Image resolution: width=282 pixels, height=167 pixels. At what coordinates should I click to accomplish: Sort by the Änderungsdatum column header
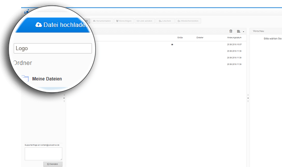pos(234,38)
